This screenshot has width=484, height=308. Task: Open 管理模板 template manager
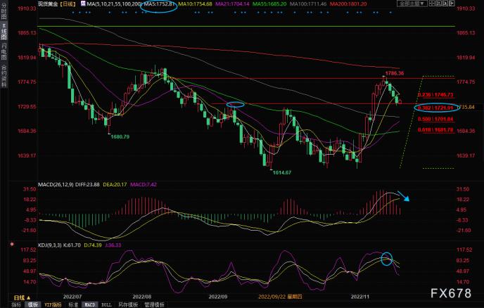point(154,304)
